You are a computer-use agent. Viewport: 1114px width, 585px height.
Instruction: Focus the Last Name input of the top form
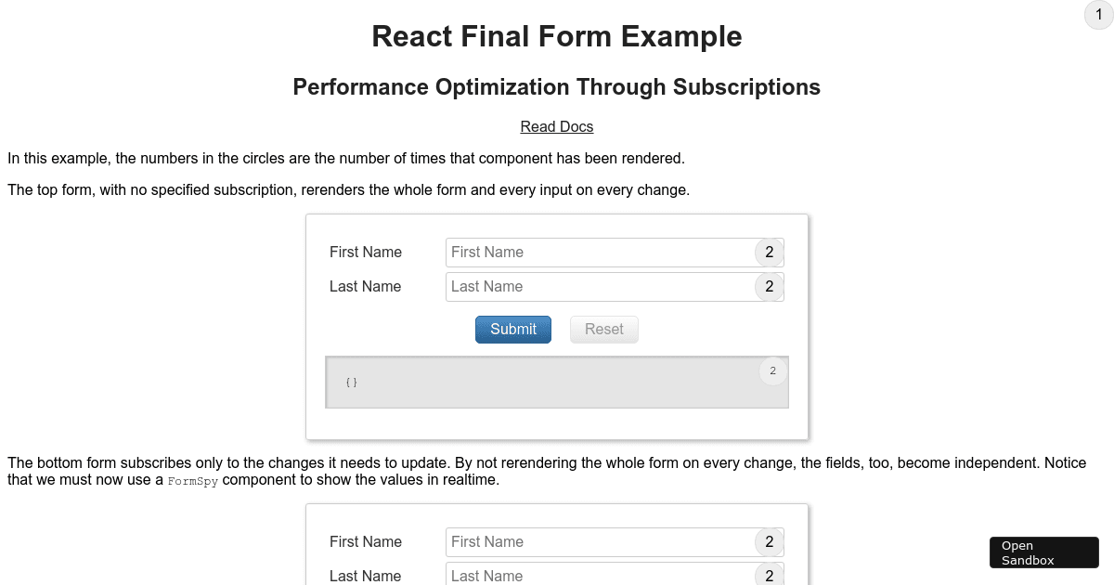(x=594, y=286)
